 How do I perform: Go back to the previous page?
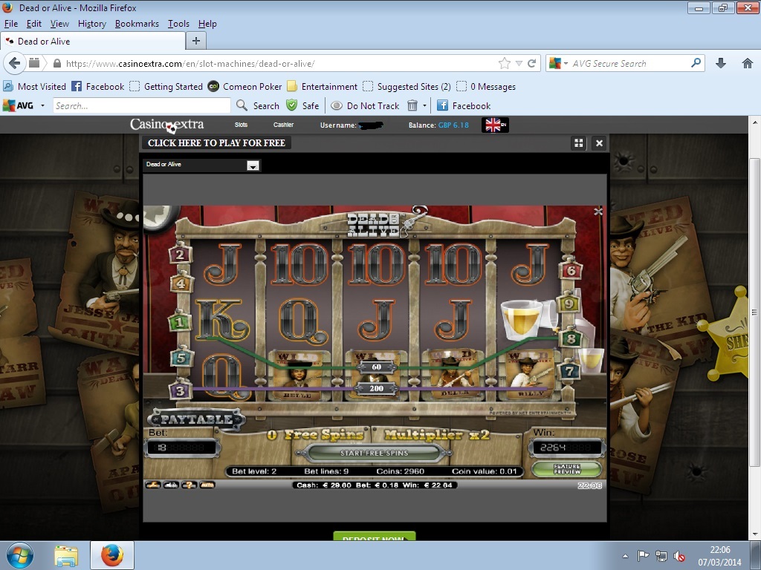coord(15,64)
